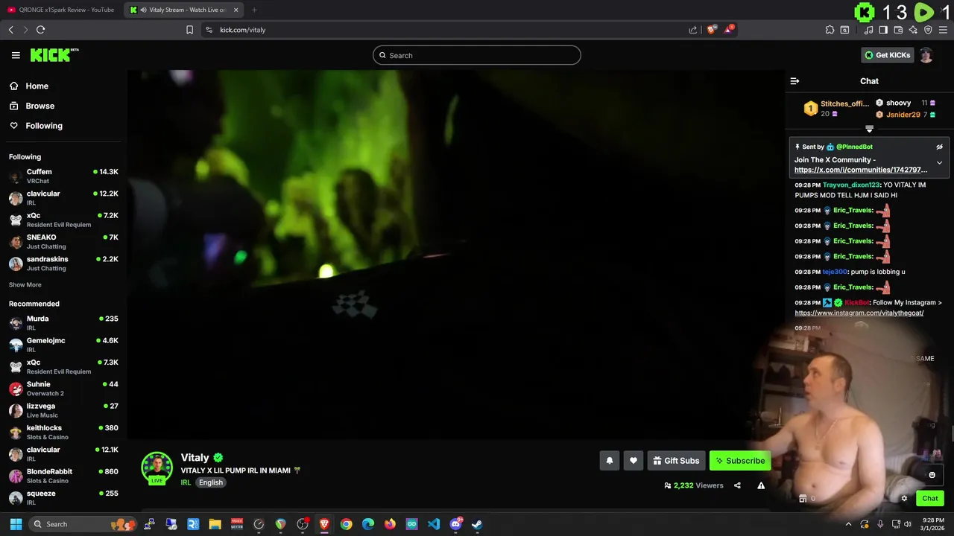Click Stitches_offi top gifter name
This screenshot has width=954, height=536.
844,103
